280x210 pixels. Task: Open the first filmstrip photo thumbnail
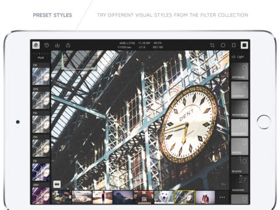[x=61, y=197]
